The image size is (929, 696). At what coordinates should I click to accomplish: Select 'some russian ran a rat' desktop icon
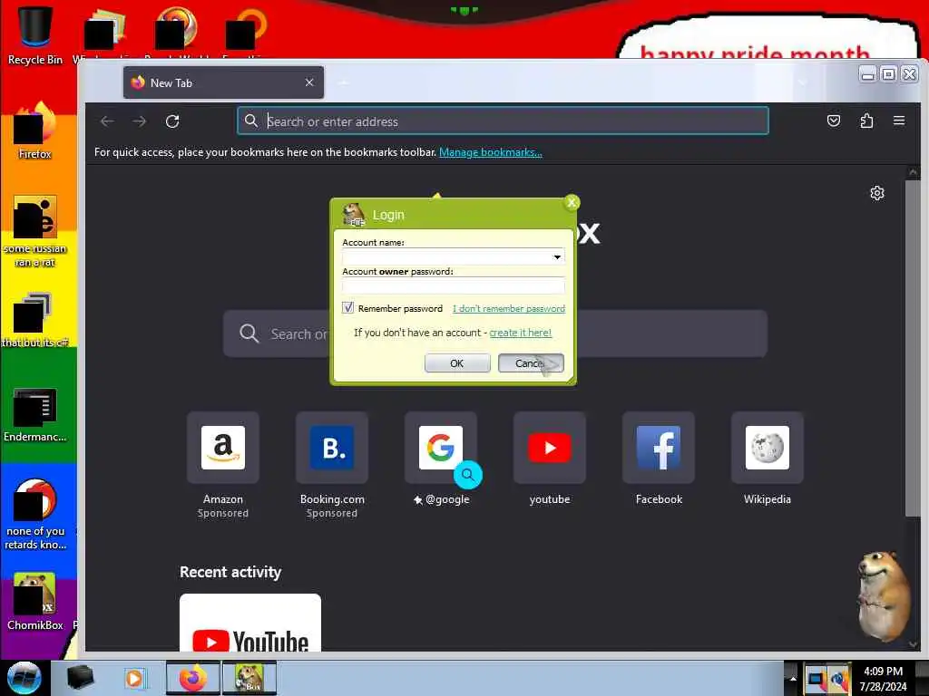coord(35,232)
